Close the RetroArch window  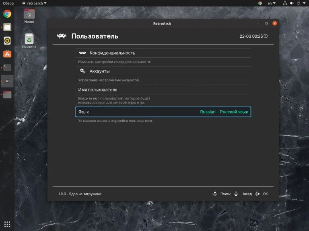pyautogui.click(x=274, y=24)
